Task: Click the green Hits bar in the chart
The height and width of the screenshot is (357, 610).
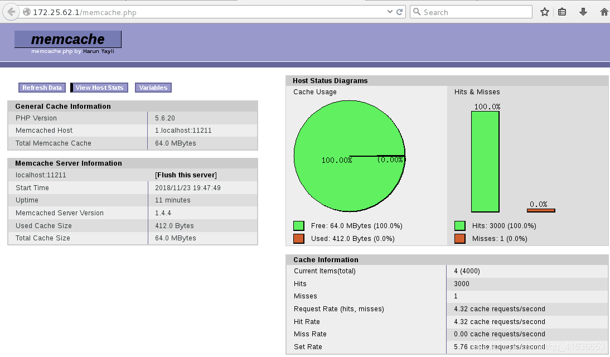Action: (x=485, y=162)
